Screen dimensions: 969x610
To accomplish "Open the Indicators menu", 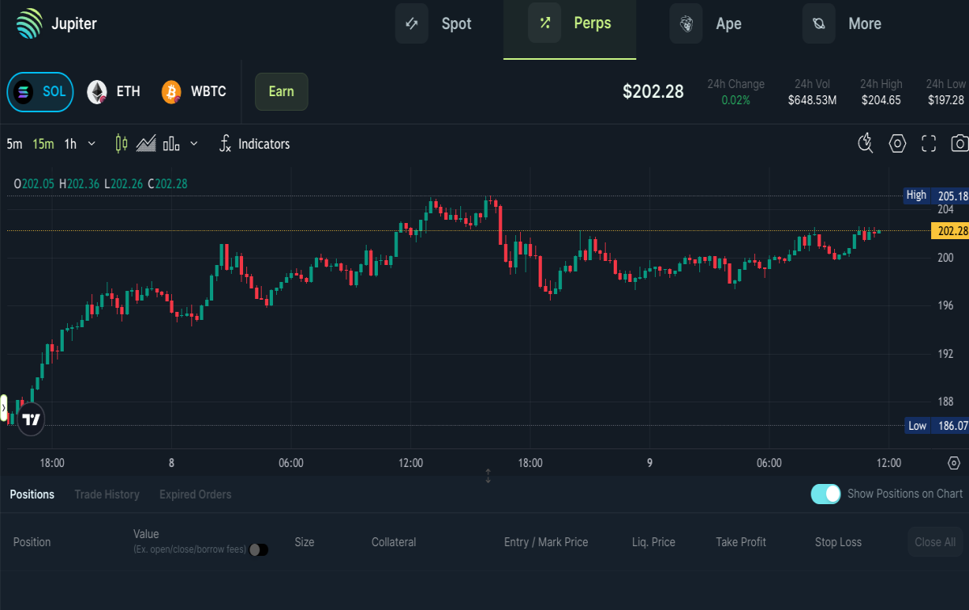I will tap(254, 144).
